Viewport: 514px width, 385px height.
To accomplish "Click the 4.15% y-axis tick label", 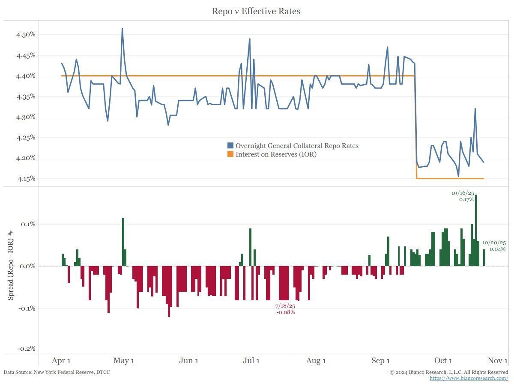I will (x=27, y=178).
